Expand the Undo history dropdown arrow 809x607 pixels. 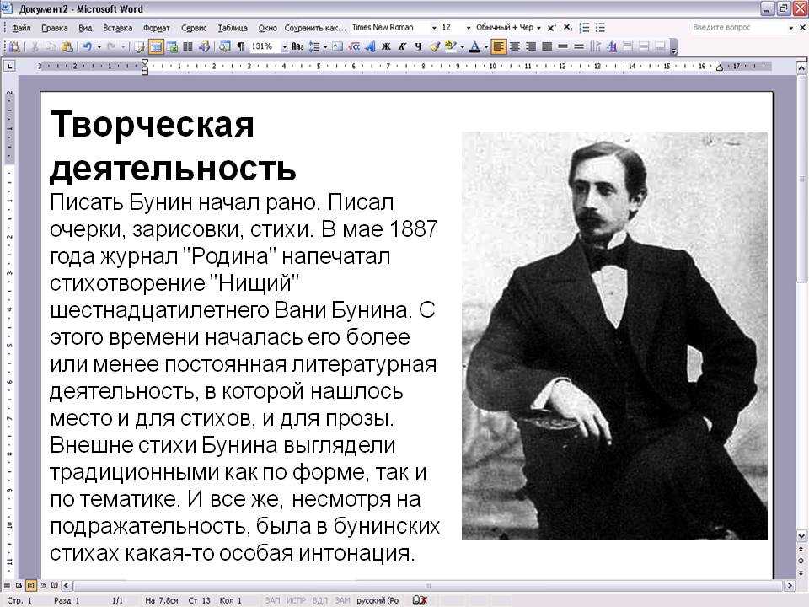click(x=99, y=46)
